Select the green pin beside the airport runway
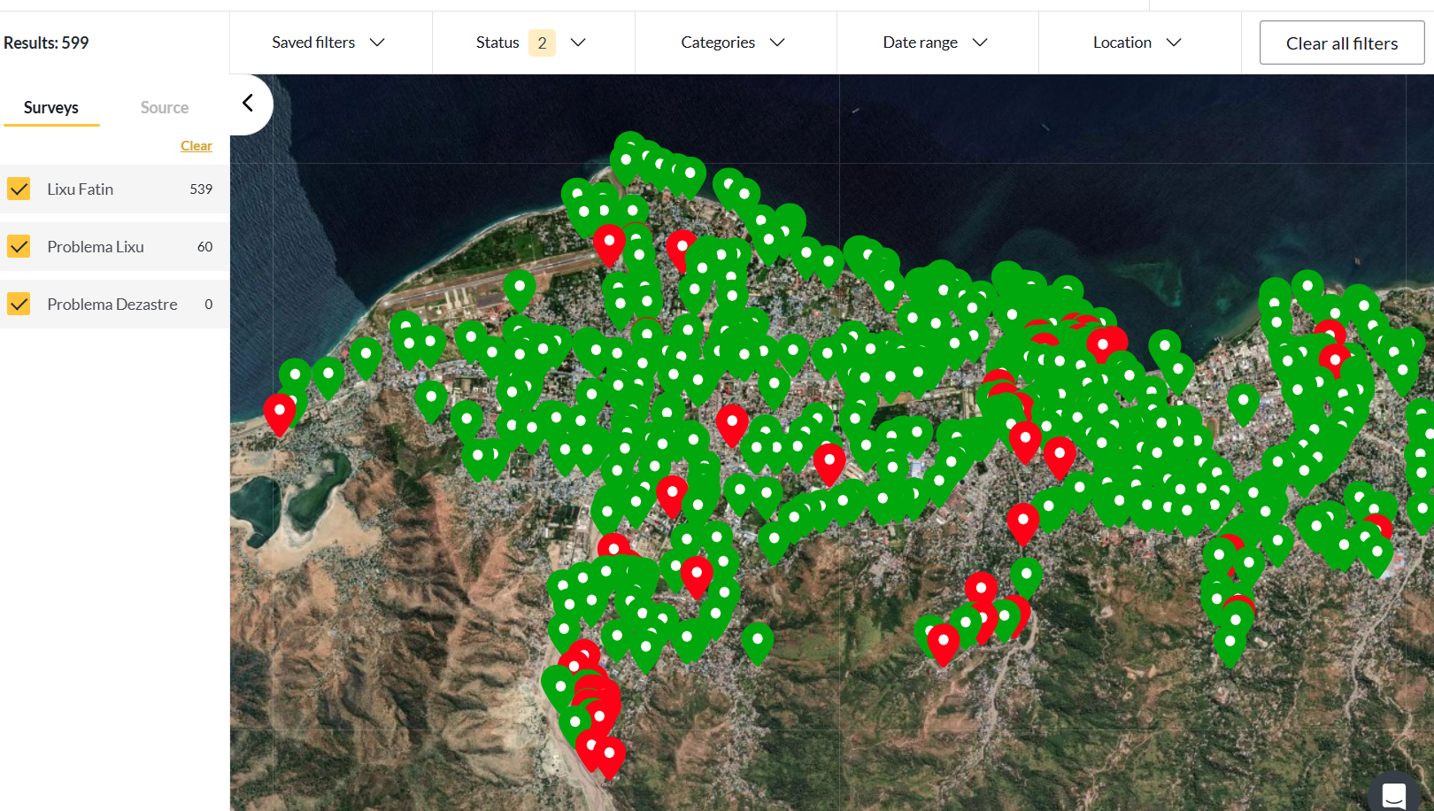The width and height of the screenshot is (1434, 811). 520,288
